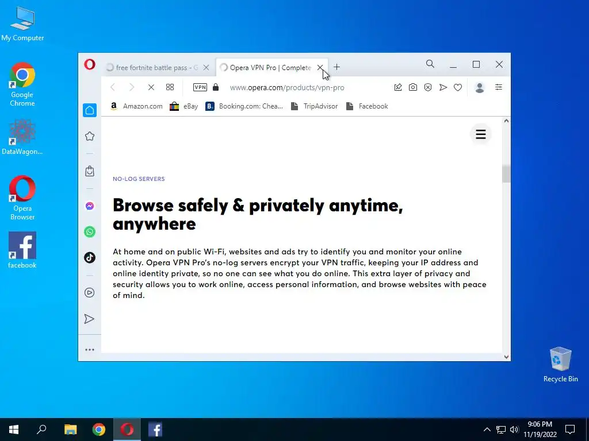Open Facebook app from taskbar
Image resolution: width=589 pixels, height=441 pixels.
(155, 430)
